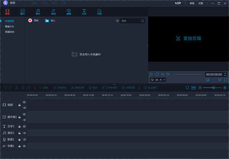Select the Text (文字) tool tab
Viewport: 229px width, 159px height.
pos(84,11)
